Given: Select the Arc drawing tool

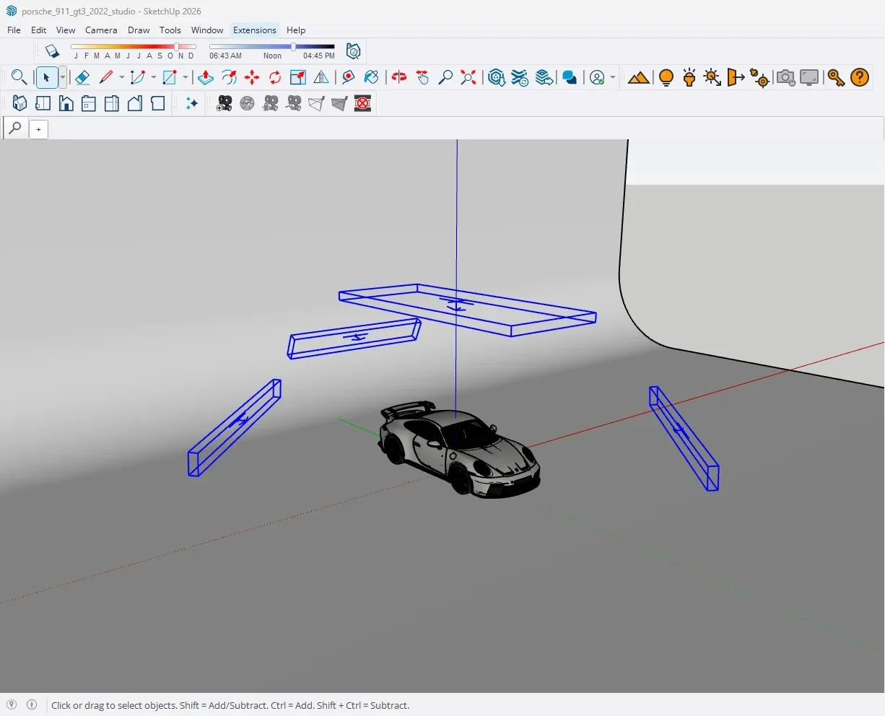Looking at the screenshot, I should pyautogui.click(x=138, y=77).
